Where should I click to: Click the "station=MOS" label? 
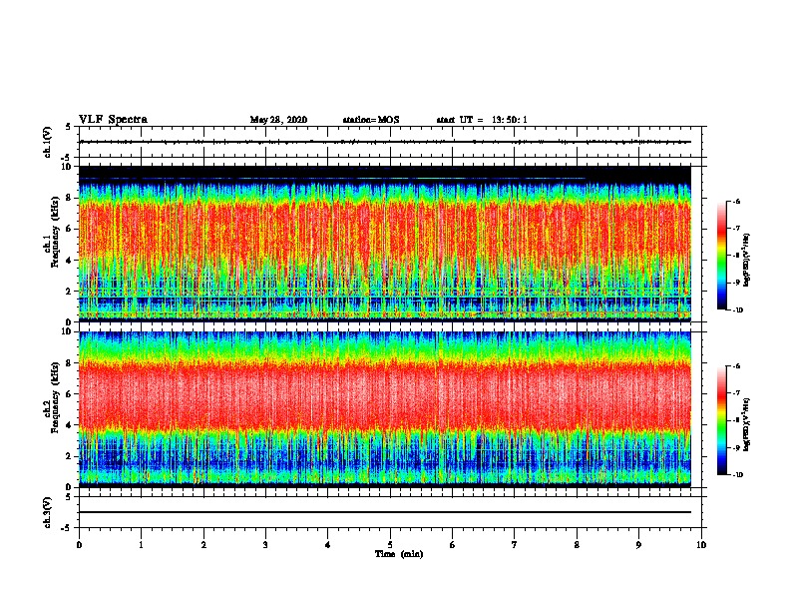pos(371,120)
